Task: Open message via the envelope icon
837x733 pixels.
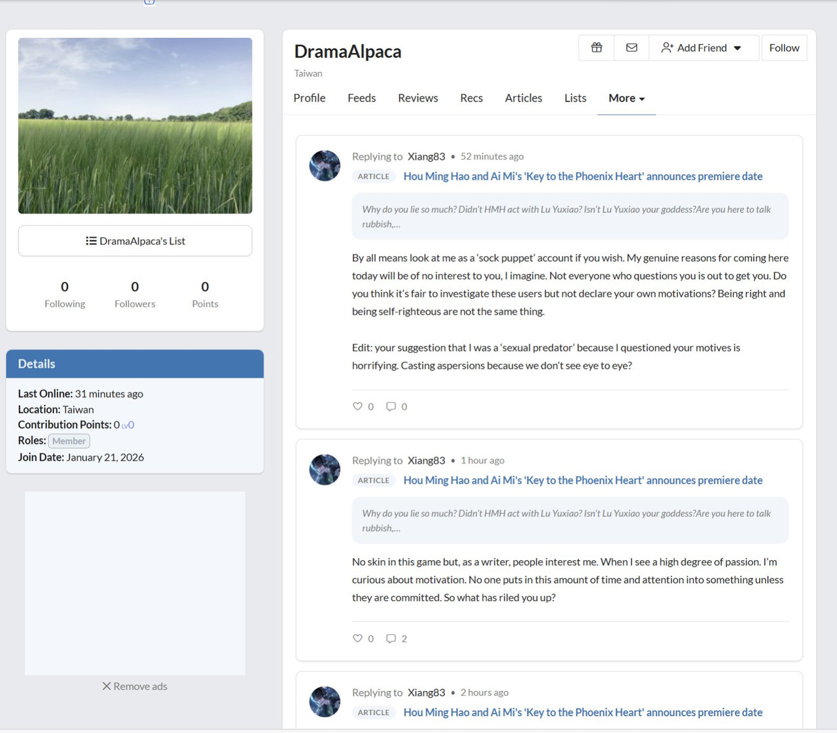Action: pos(632,48)
